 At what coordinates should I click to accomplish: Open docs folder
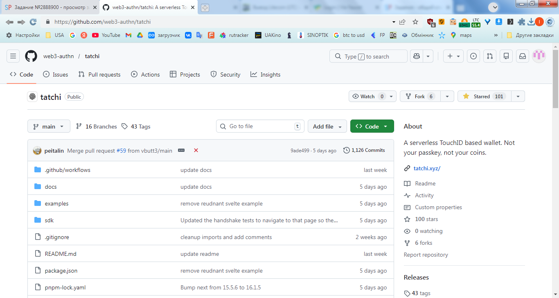point(51,187)
